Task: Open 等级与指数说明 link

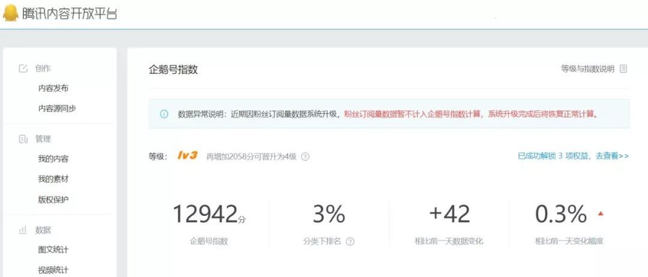Action: pos(587,69)
